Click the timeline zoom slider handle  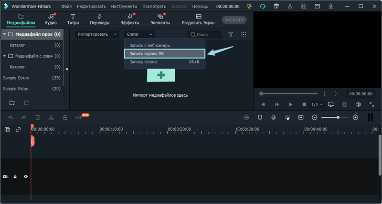(x=338, y=117)
